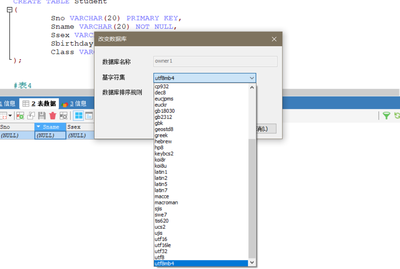
Task: Click the red delete row trash icon
Action: click(52, 116)
